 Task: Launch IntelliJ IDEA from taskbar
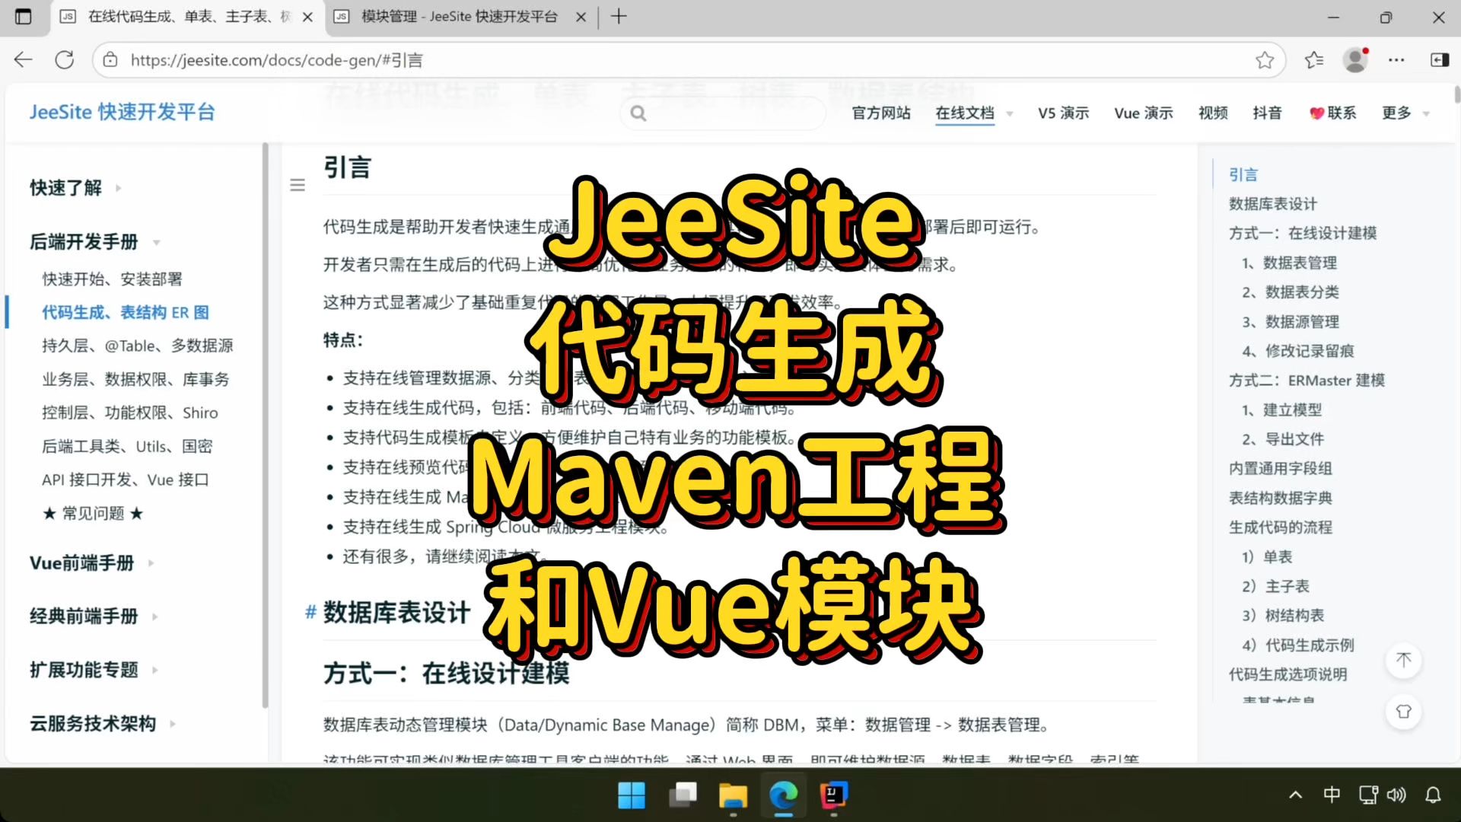834,795
